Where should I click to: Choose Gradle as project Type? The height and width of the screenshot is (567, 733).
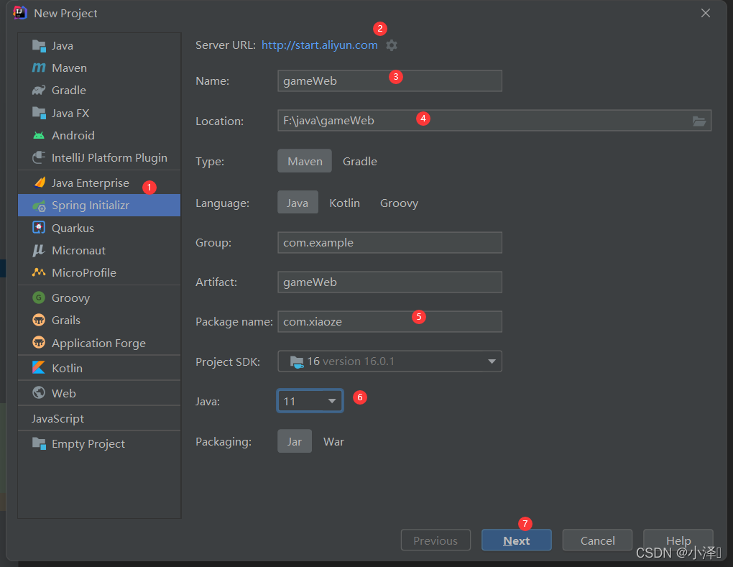coord(359,161)
